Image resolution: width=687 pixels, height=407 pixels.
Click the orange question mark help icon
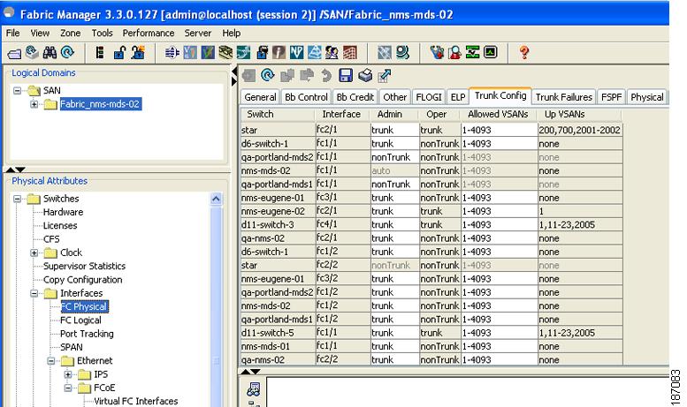click(x=524, y=52)
